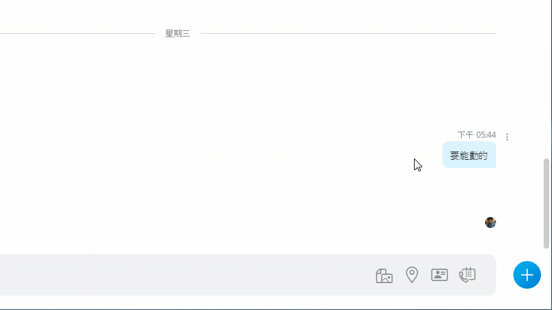Expand more actions with the blue plus
The width and height of the screenshot is (552, 310).
527,275
